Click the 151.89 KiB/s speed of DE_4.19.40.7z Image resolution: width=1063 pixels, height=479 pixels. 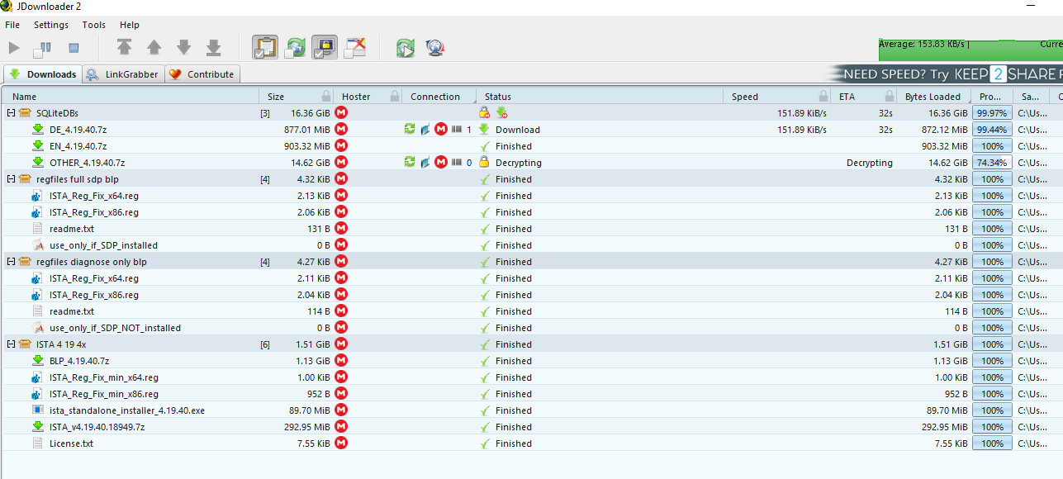802,130
